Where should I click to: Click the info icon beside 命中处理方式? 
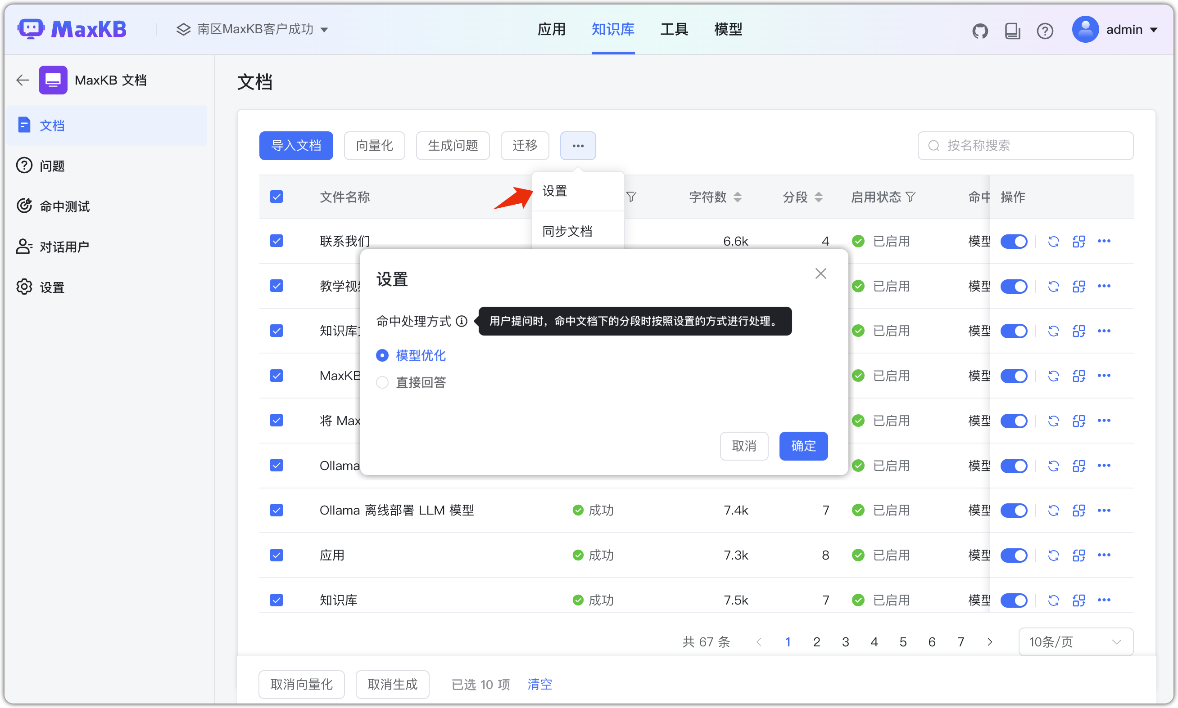click(x=461, y=321)
